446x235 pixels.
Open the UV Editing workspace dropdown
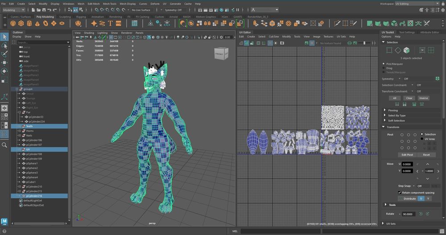pyautogui.click(x=417, y=4)
